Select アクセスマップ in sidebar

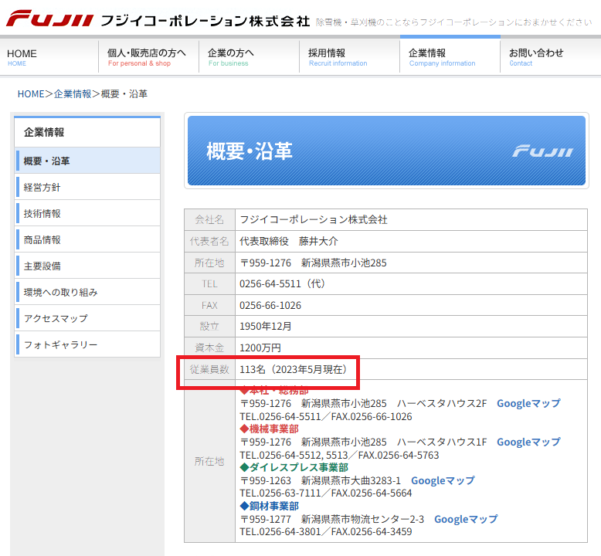87,318
